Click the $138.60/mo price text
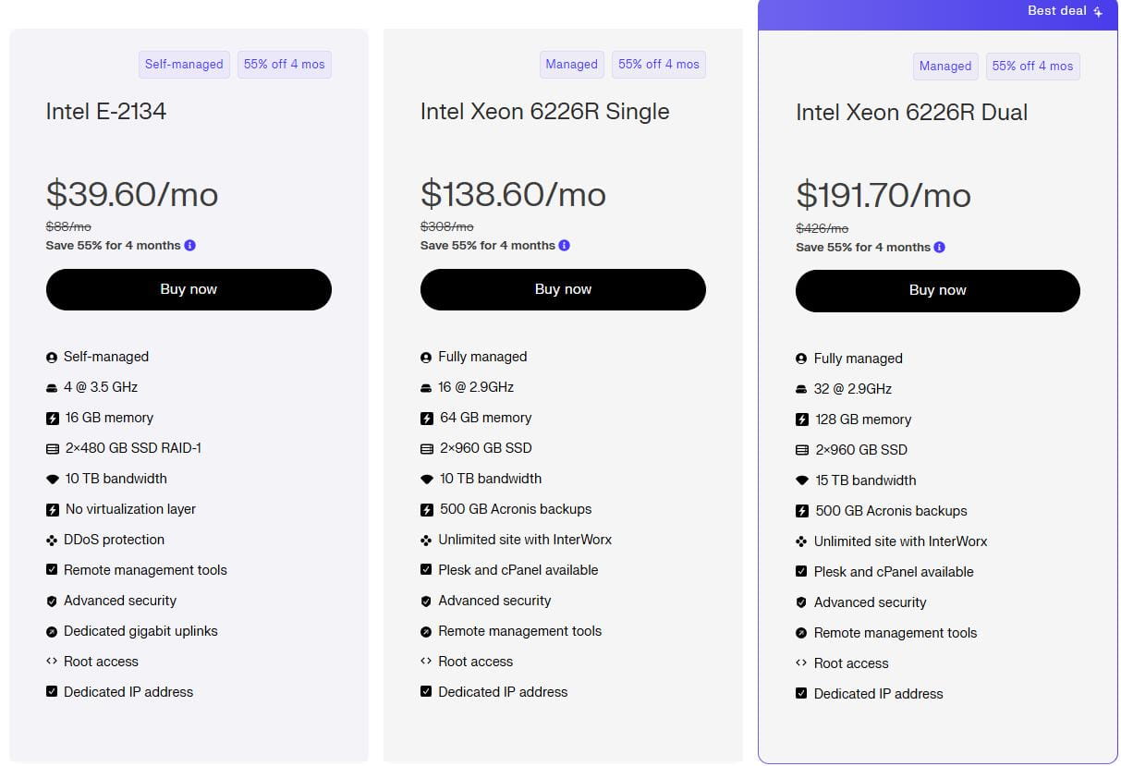 click(513, 194)
